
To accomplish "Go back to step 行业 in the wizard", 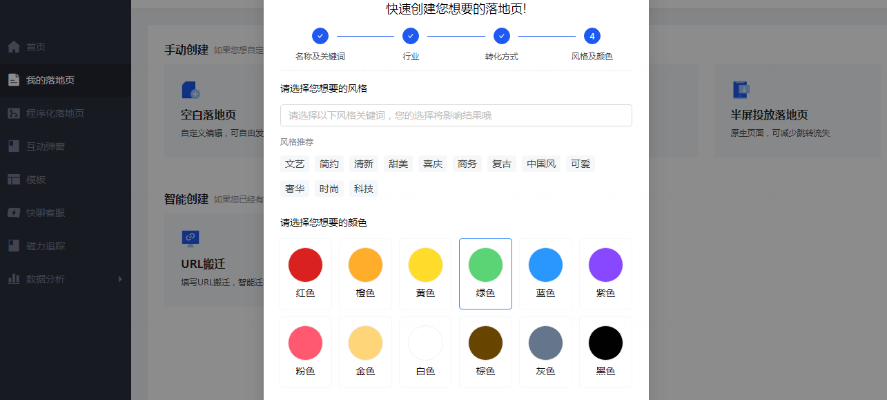I will (x=410, y=35).
